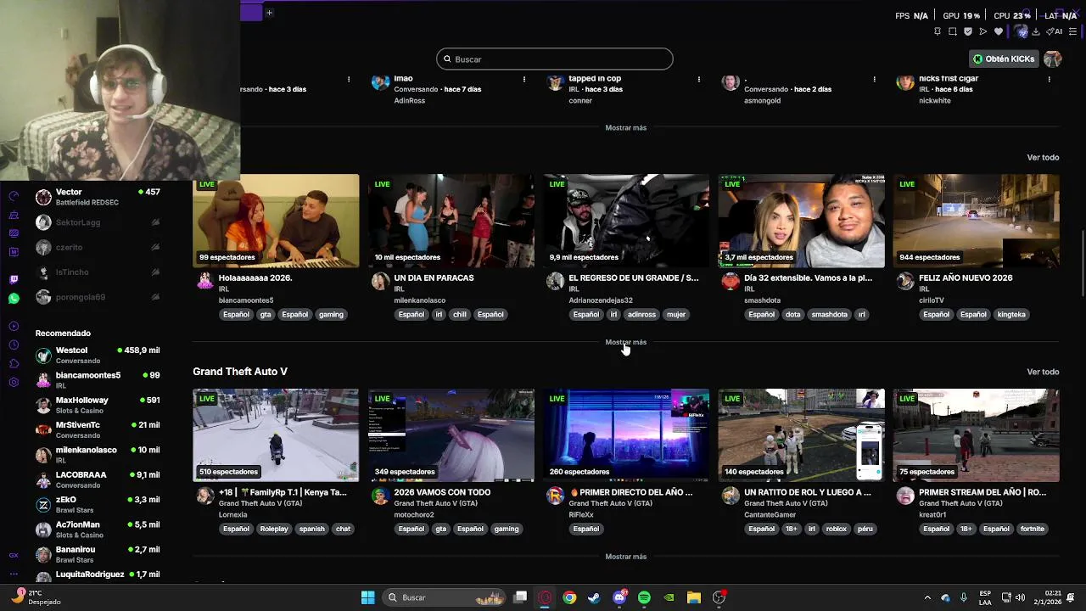Open the GX Control speedometer sidebar icon
The width and height of the screenshot is (1086, 611).
14,196
